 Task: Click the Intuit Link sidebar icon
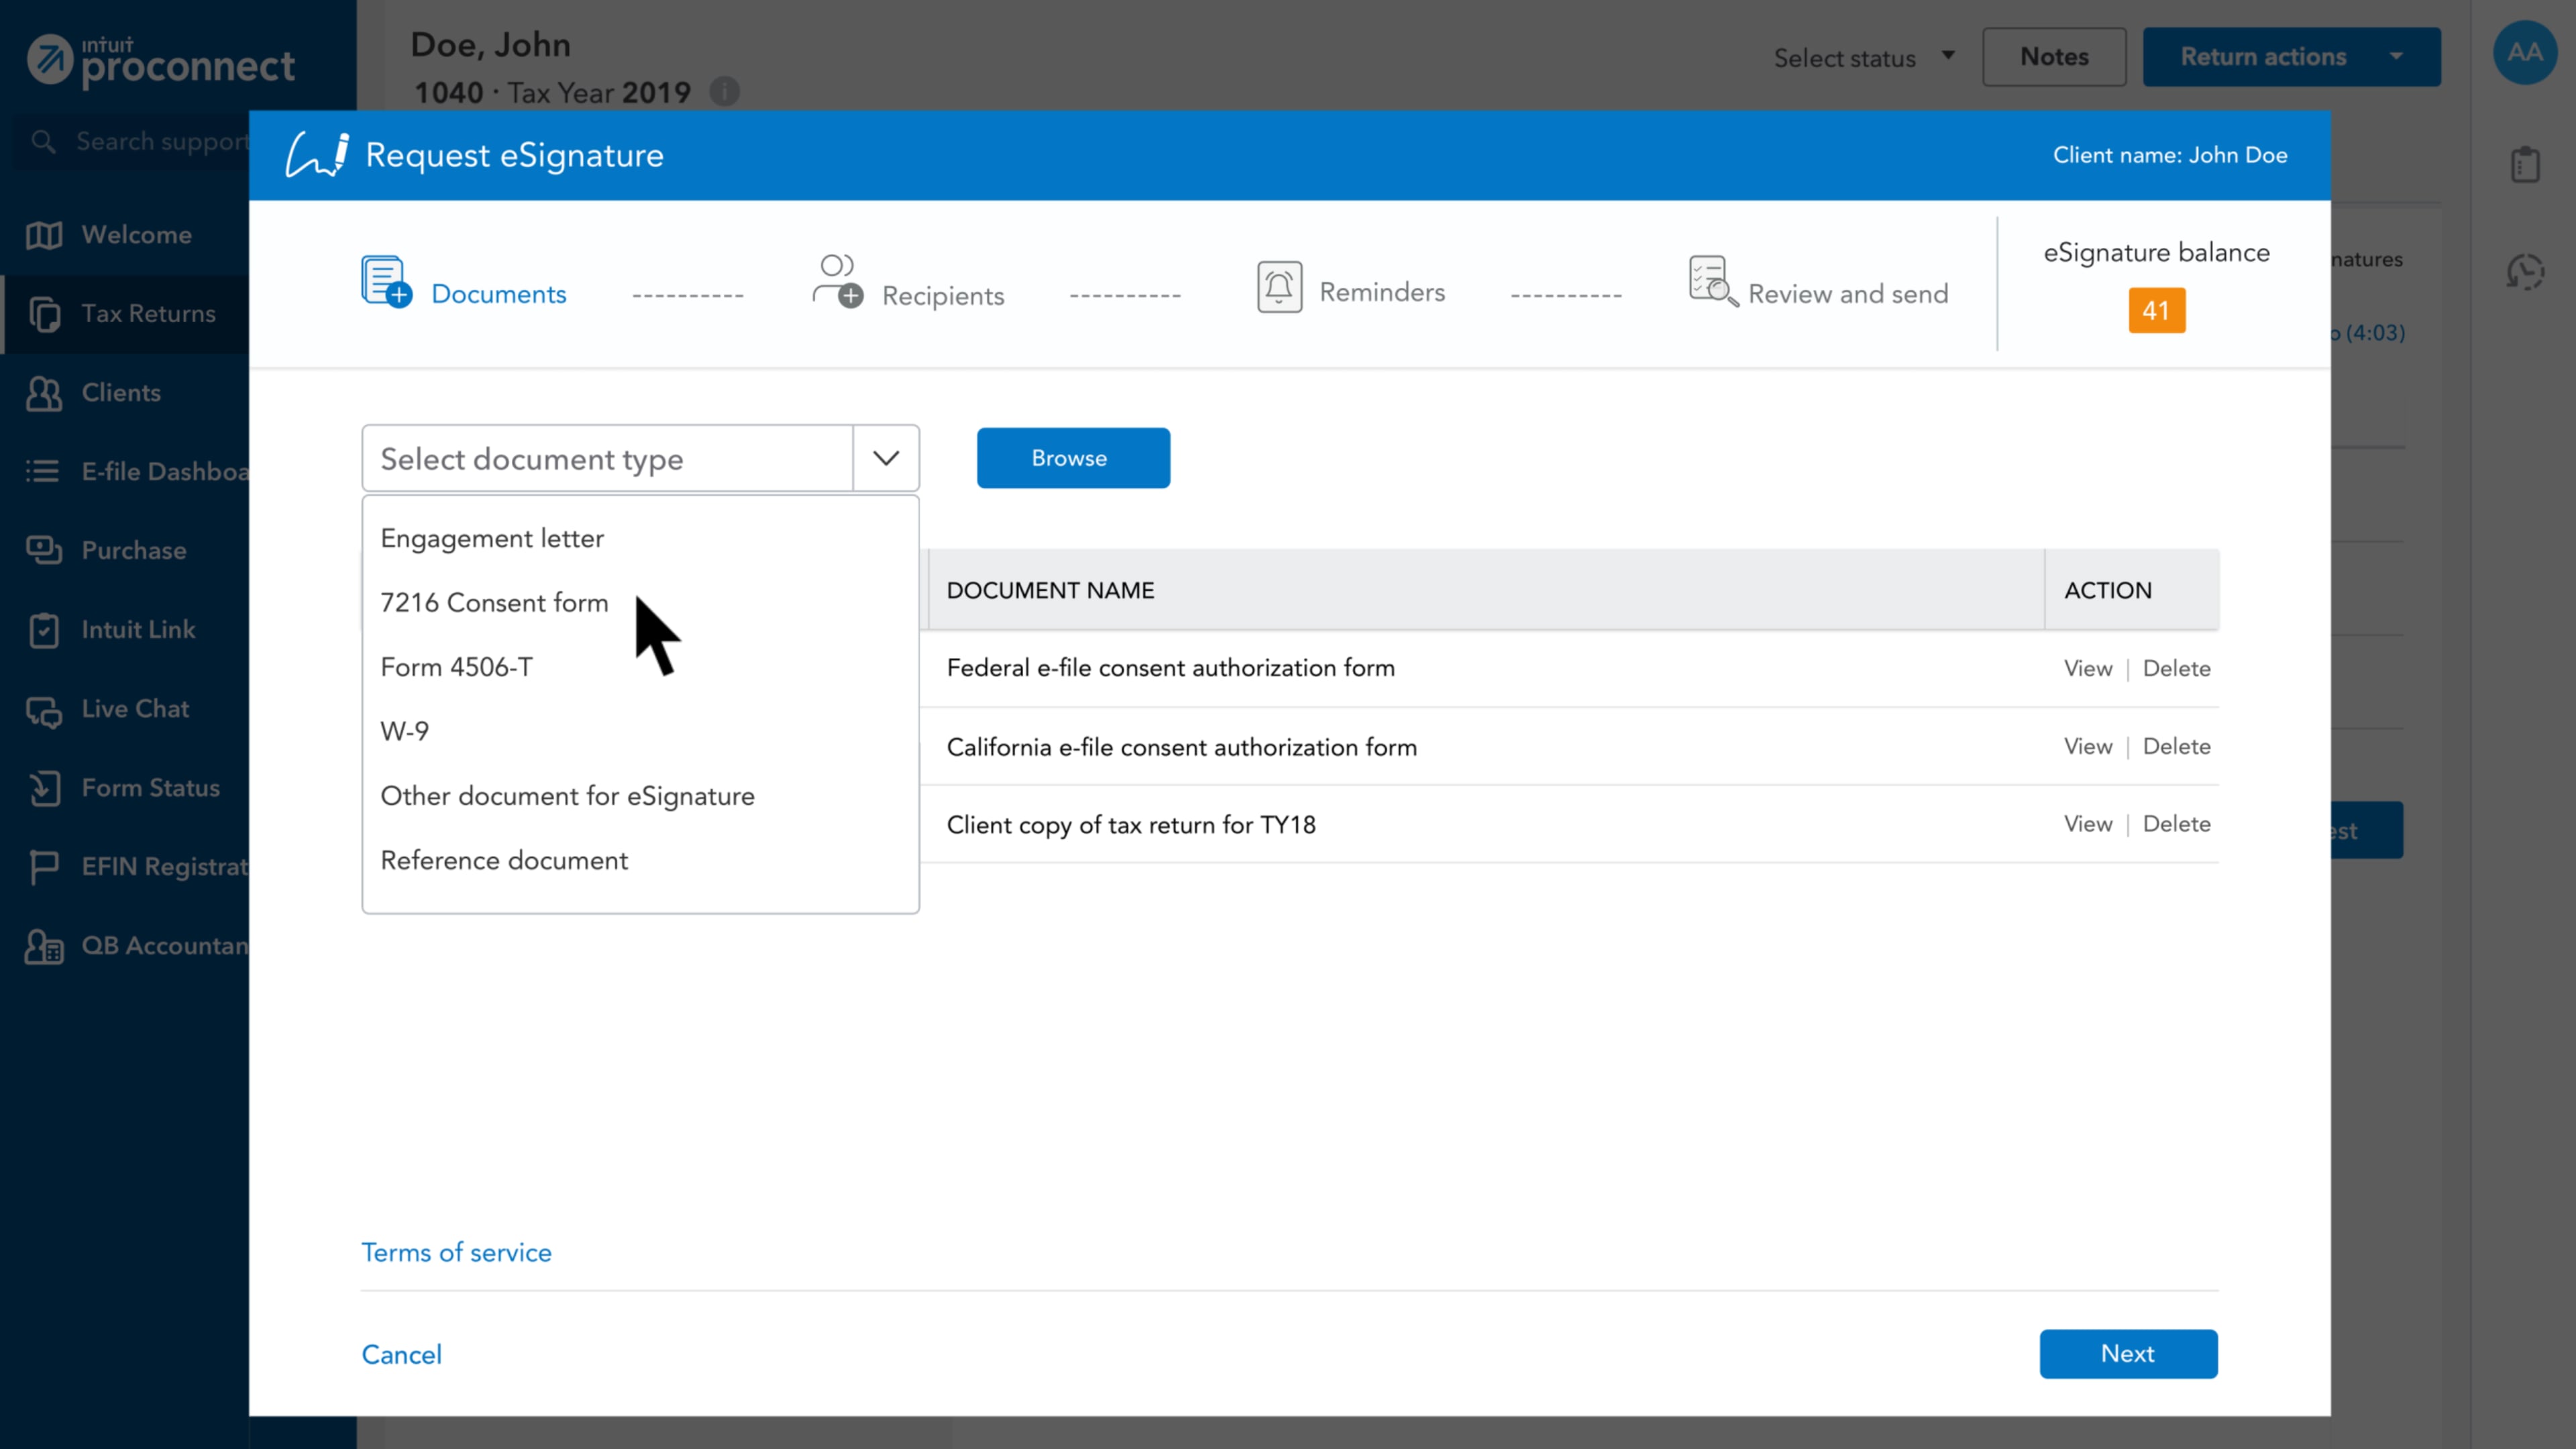click(x=44, y=630)
